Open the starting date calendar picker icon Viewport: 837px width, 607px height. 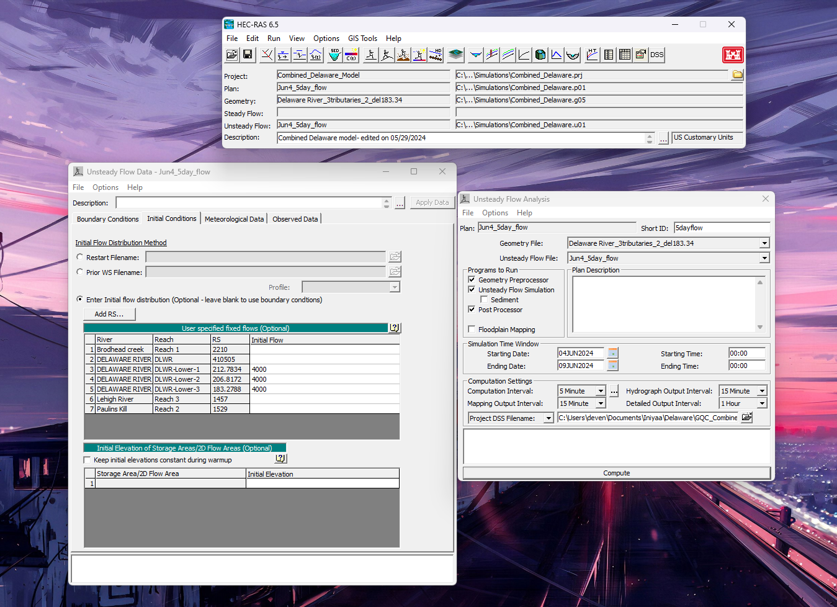pyautogui.click(x=613, y=353)
